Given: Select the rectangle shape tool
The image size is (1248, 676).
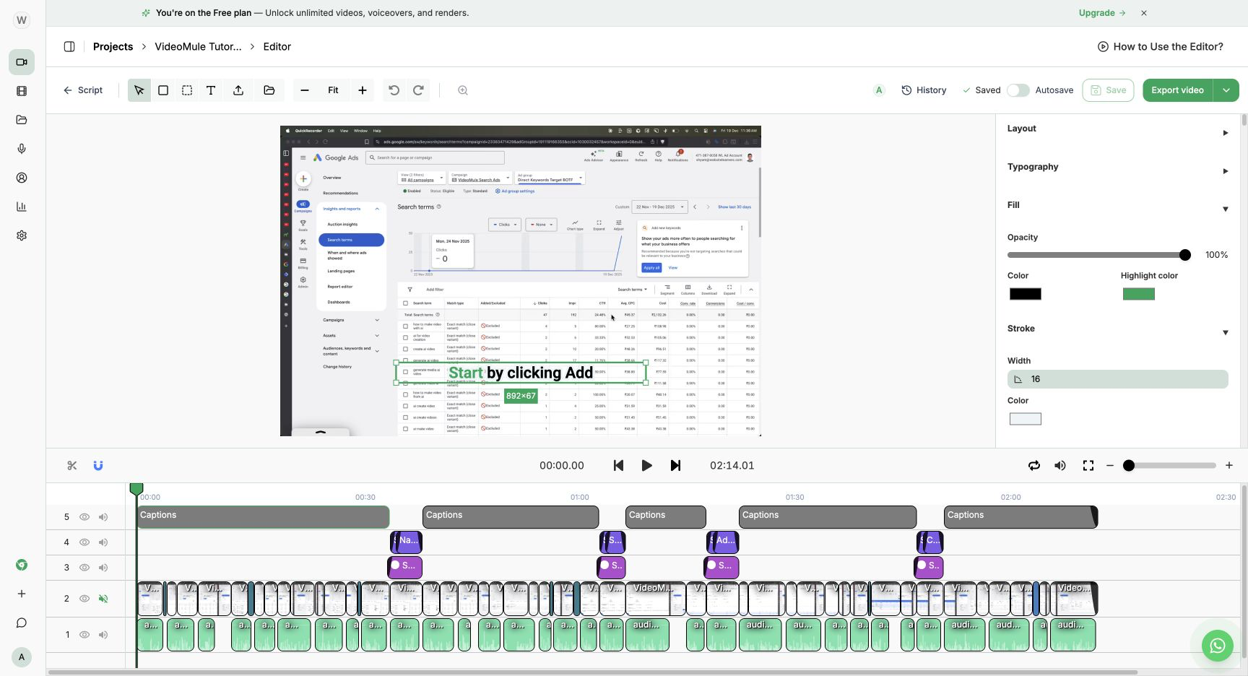Looking at the screenshot, I should 163,90.
